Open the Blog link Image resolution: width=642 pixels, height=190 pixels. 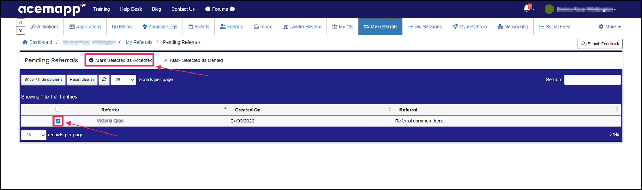pos(157,9)
